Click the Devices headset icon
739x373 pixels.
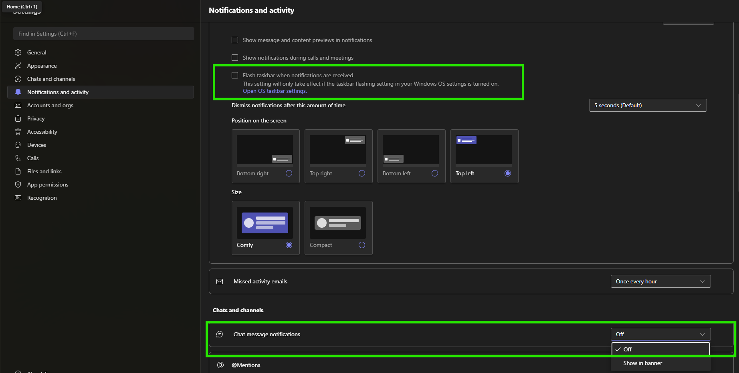tap(18, 145)
